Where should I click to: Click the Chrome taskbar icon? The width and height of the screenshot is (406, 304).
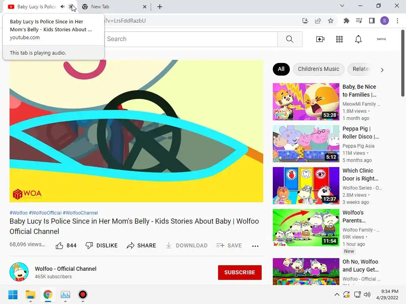48,294
